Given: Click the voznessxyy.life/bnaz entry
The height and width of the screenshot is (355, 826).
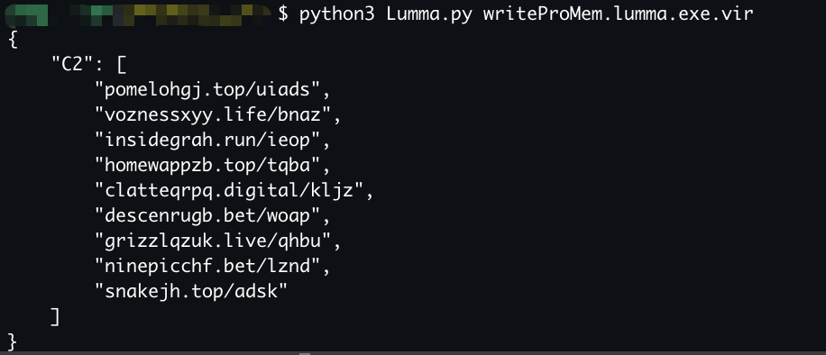Looking at the screenshot, I should pos(218,114).
